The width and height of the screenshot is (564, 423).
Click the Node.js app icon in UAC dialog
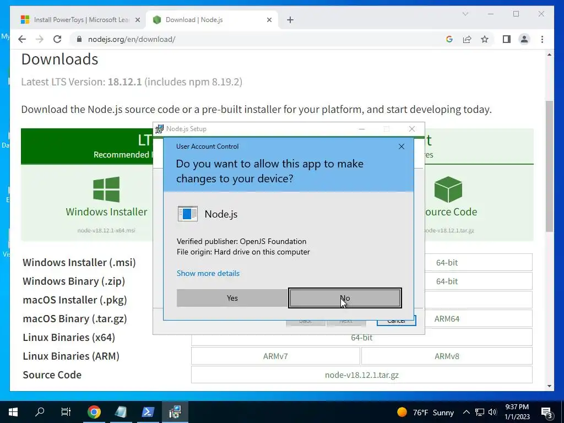[x=187, y=214]
